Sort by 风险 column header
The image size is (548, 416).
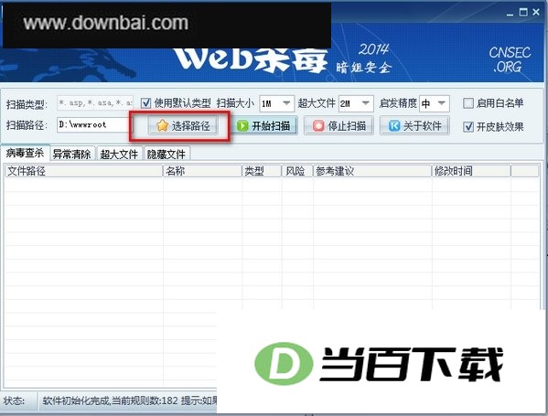coord(297,171)
